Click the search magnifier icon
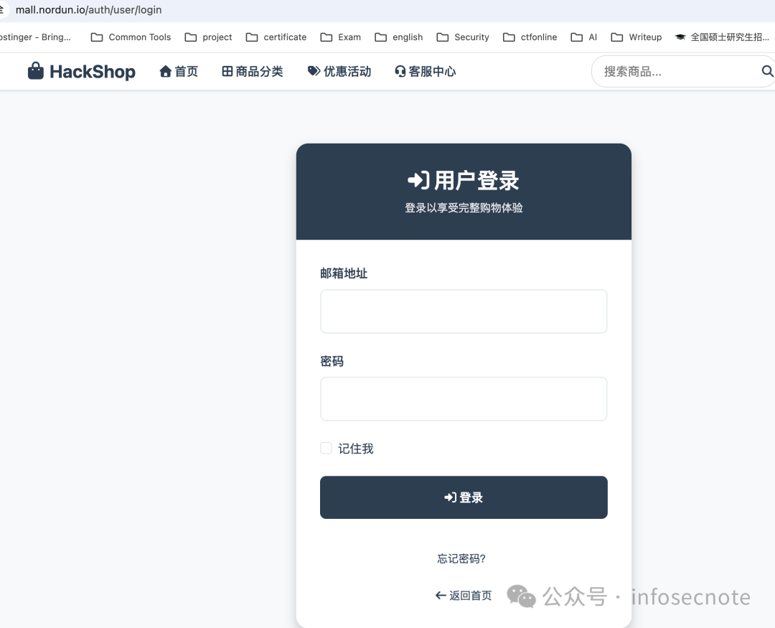775x628 pixels. coord(767,71)
